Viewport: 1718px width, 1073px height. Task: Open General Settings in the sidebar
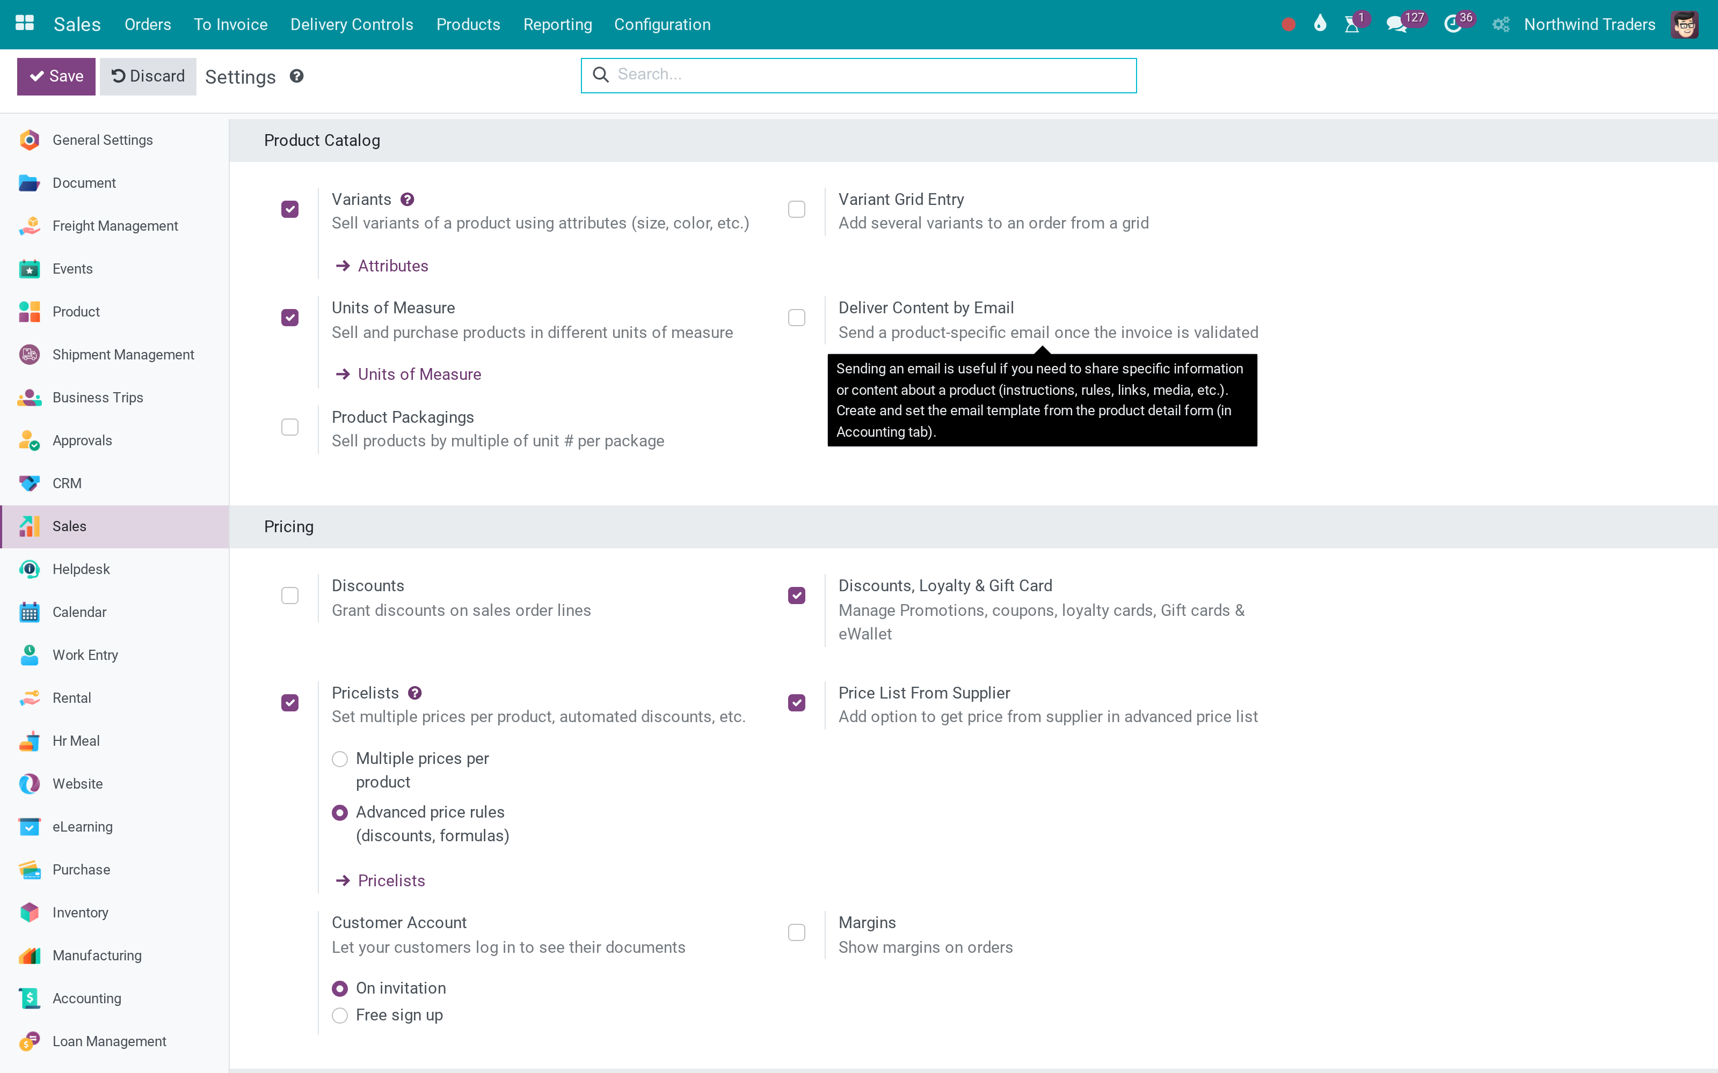tap(114, 141)
